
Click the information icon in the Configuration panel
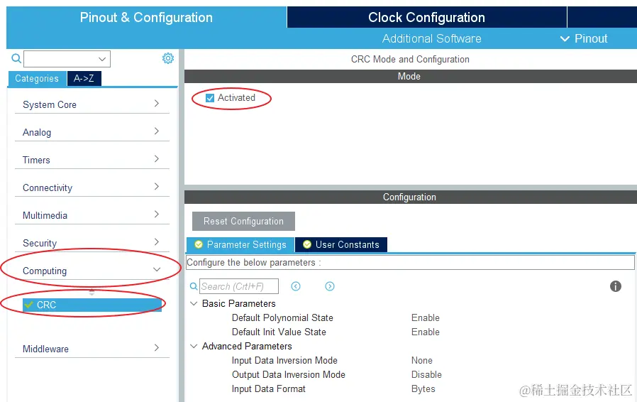coord(616,286)
